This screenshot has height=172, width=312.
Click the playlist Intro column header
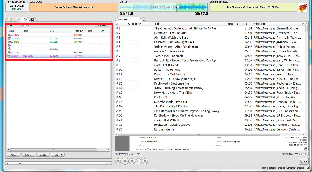tap(230, 24)
